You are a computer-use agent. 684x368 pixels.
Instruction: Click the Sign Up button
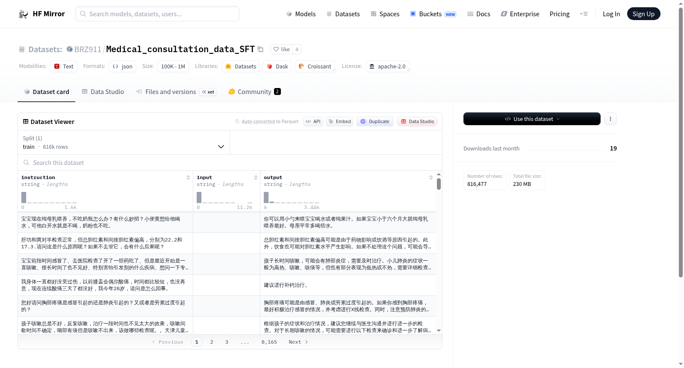pos(643,14)
